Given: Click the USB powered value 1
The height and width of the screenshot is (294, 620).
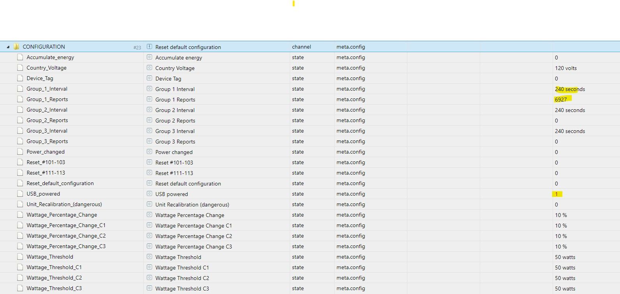Looking at the screenshot, I should point(557,194).
